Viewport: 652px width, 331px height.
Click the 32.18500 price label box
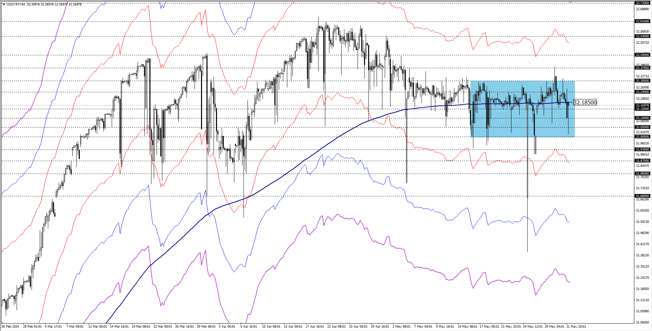pyautogui.click(x=585, y=102)
